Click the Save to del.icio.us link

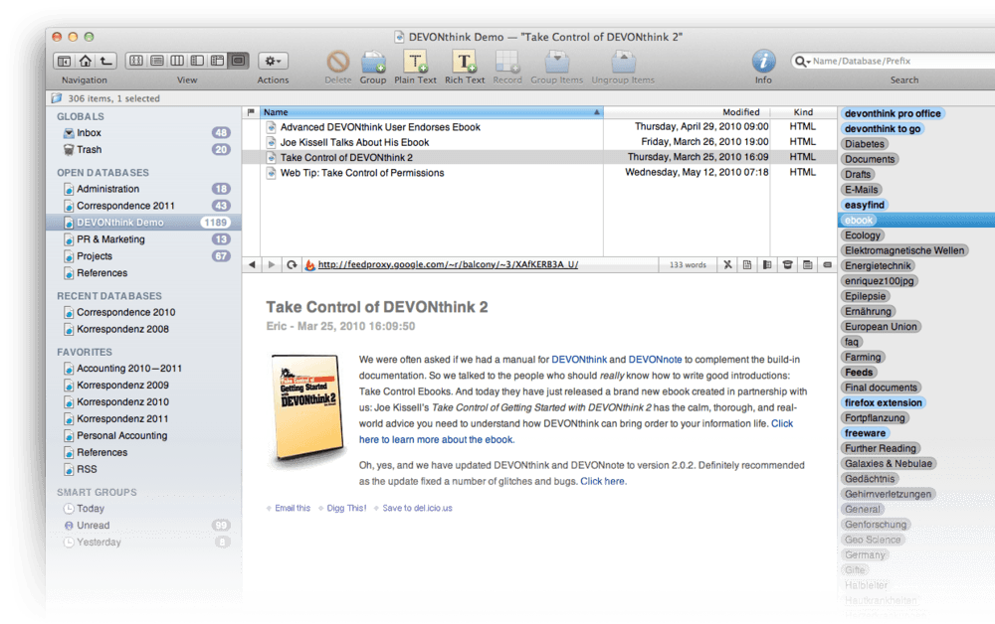(418, 508)
